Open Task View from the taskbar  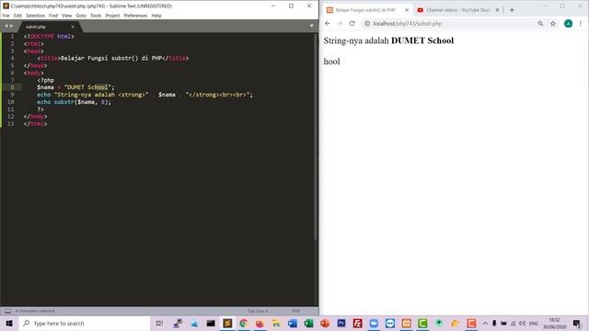pyautogui.click(x=159, y=324)
